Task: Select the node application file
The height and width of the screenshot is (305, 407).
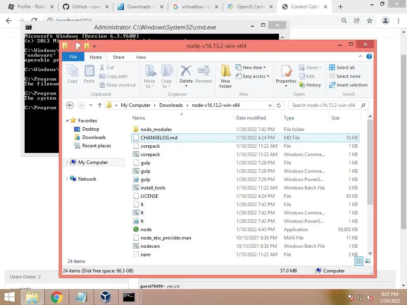Action: click(x=245, y=229)
